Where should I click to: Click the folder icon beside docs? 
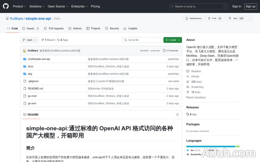(x=25, y=66)
